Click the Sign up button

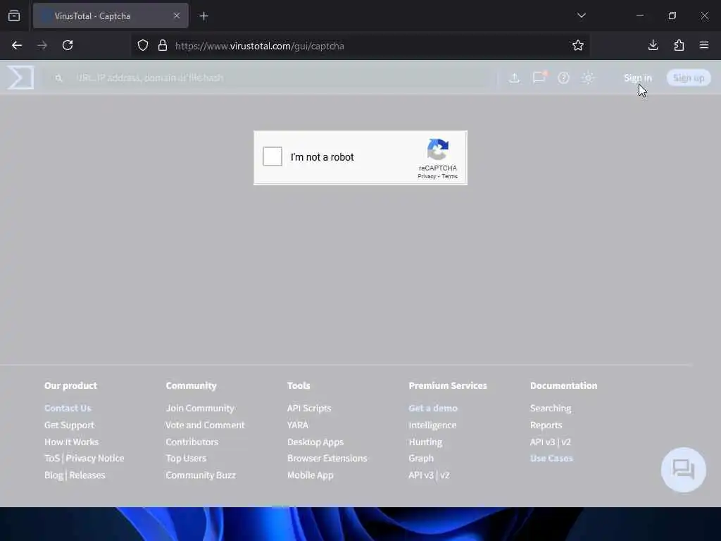coord(689,77)
